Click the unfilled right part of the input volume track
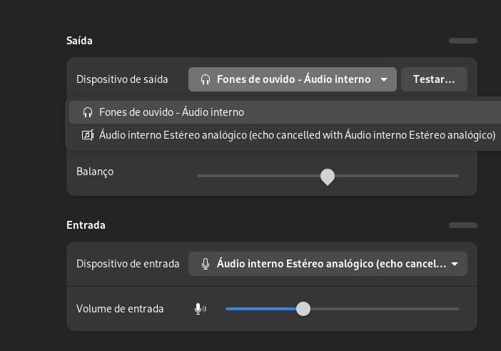Viewport: 501px width, 351px height. pos(385,309)
